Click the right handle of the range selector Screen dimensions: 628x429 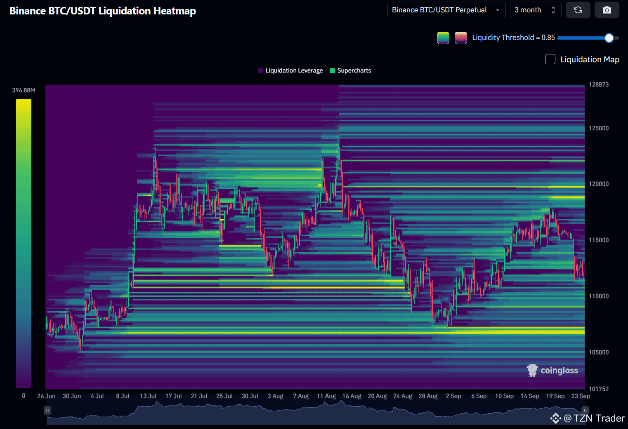[x=585, y=410]
